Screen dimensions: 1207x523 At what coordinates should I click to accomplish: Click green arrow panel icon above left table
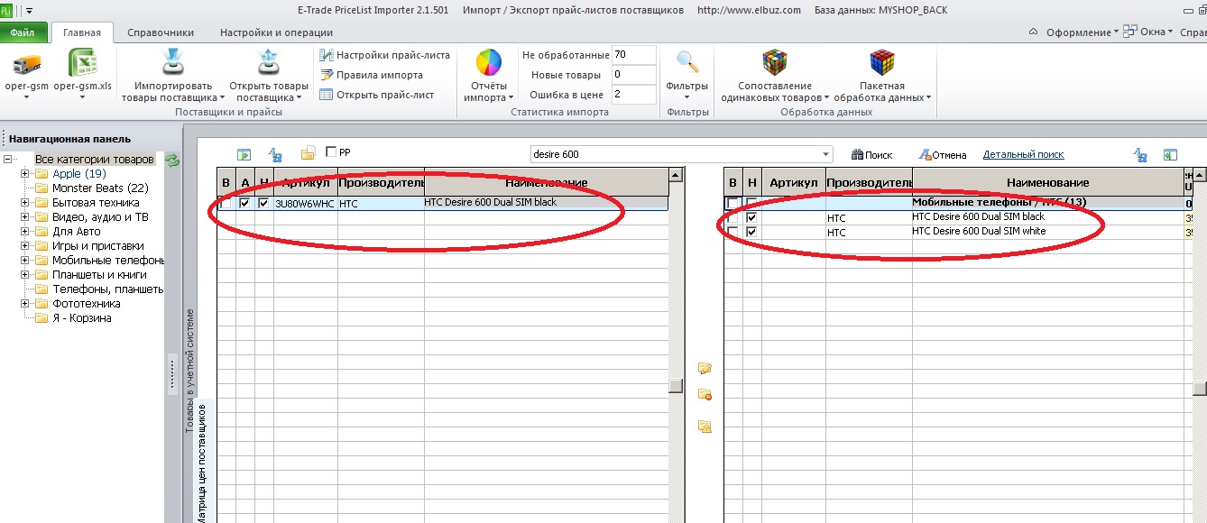pyautogui.click(x=243, y=154)
